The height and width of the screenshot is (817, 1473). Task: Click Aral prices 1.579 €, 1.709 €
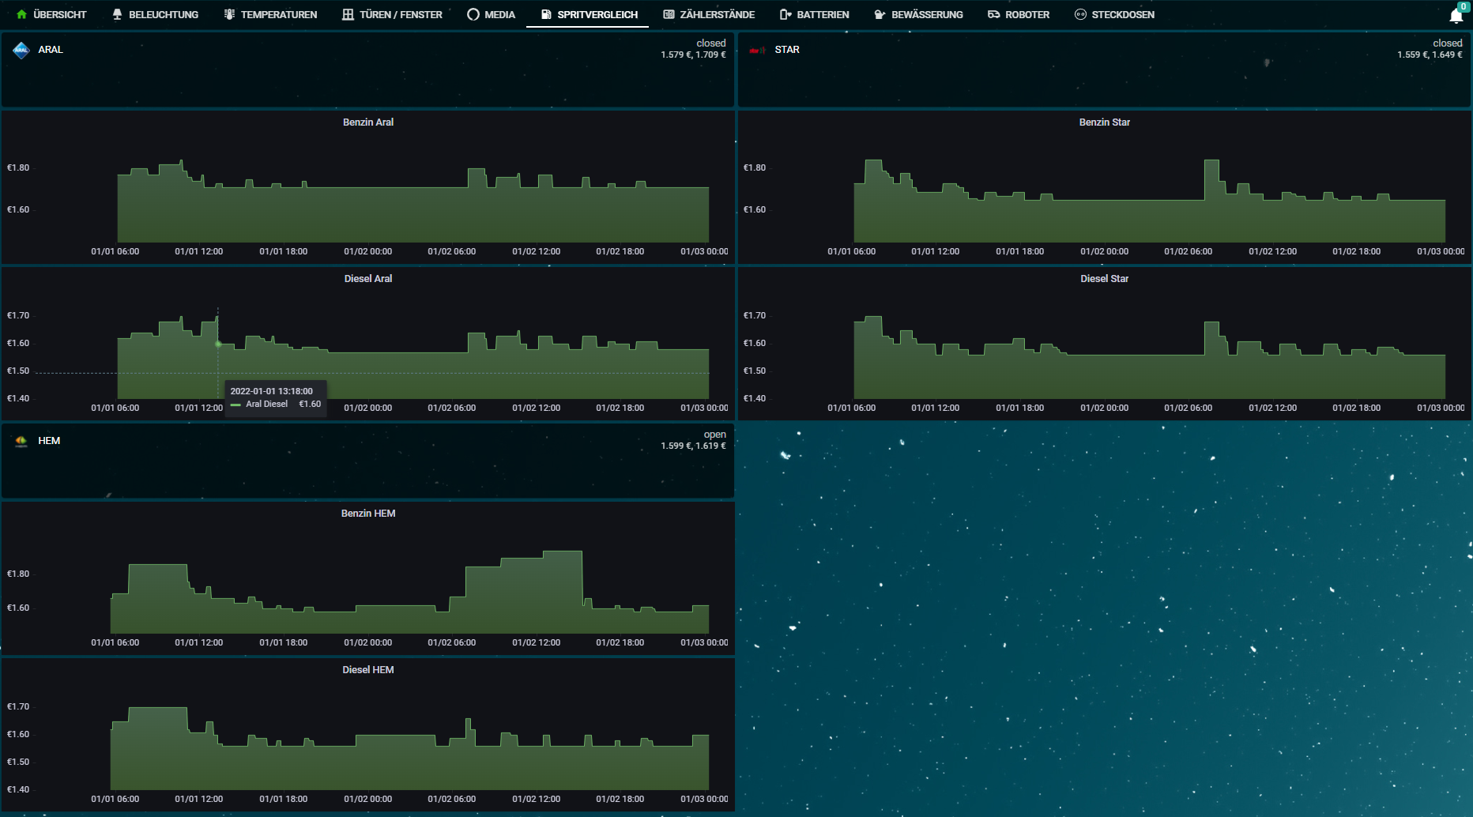click(693, 55)
